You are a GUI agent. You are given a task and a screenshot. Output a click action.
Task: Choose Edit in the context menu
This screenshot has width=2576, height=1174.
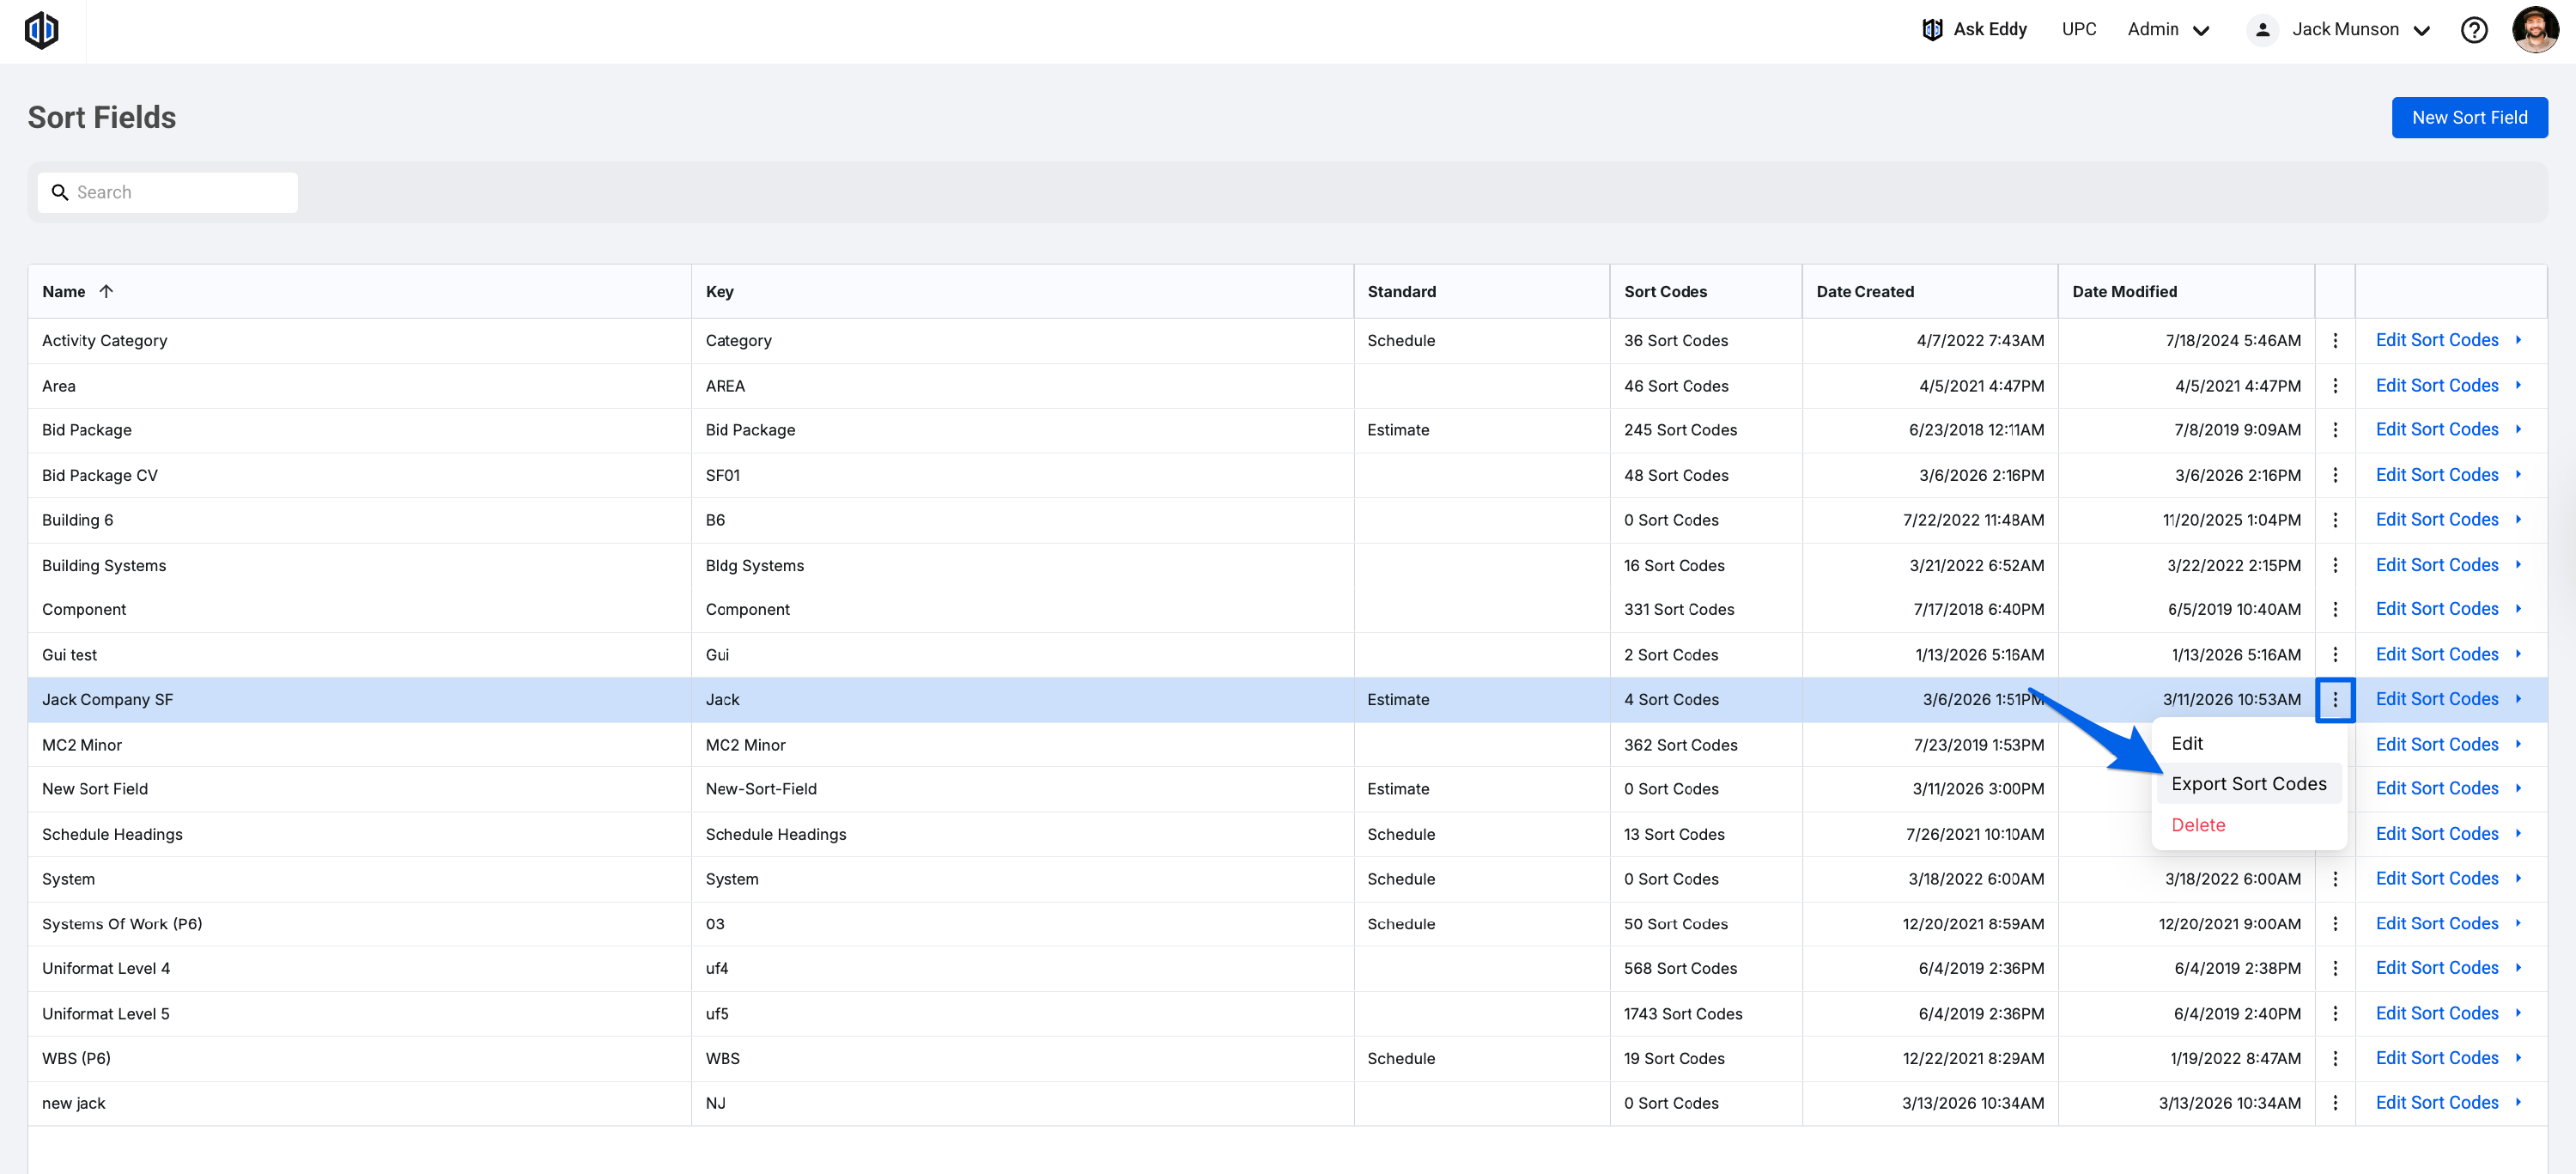(2187, 743)
